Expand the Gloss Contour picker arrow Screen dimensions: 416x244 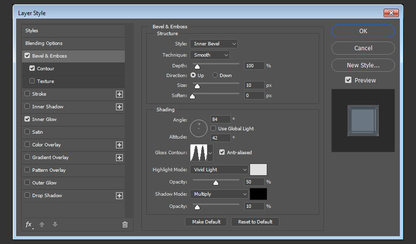point(211,153)
